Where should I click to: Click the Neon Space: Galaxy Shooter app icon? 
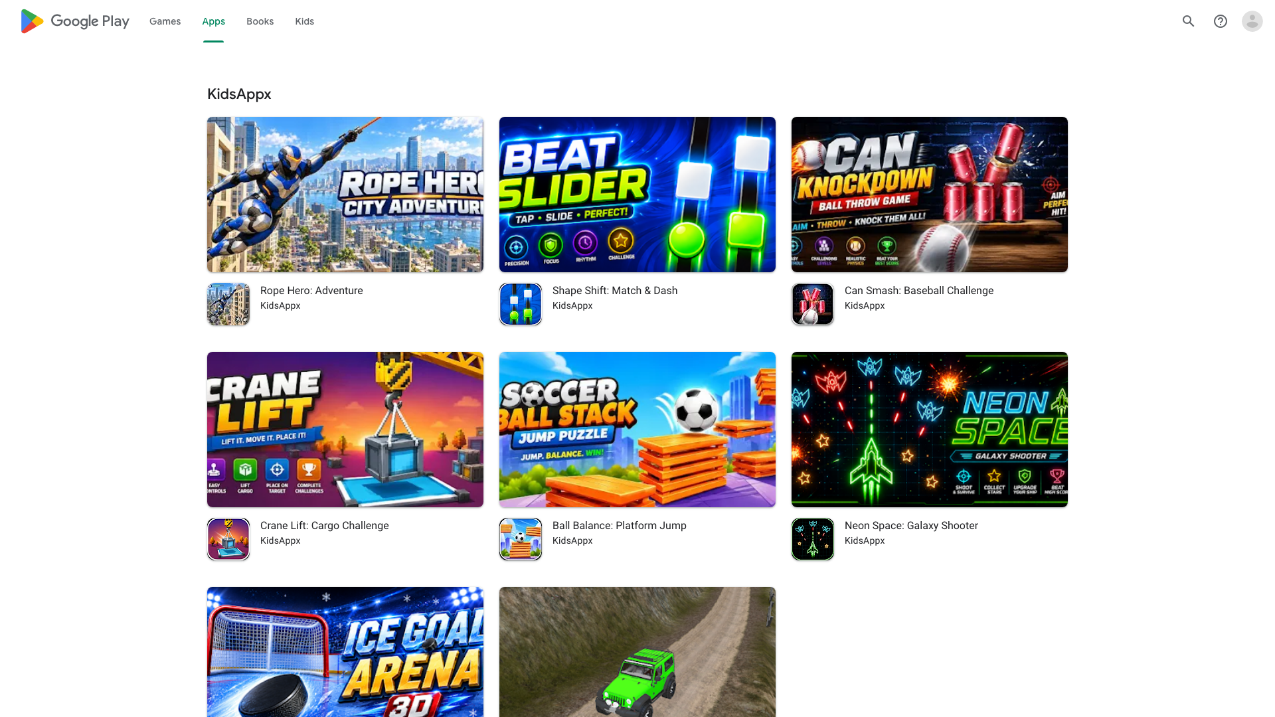813,539
